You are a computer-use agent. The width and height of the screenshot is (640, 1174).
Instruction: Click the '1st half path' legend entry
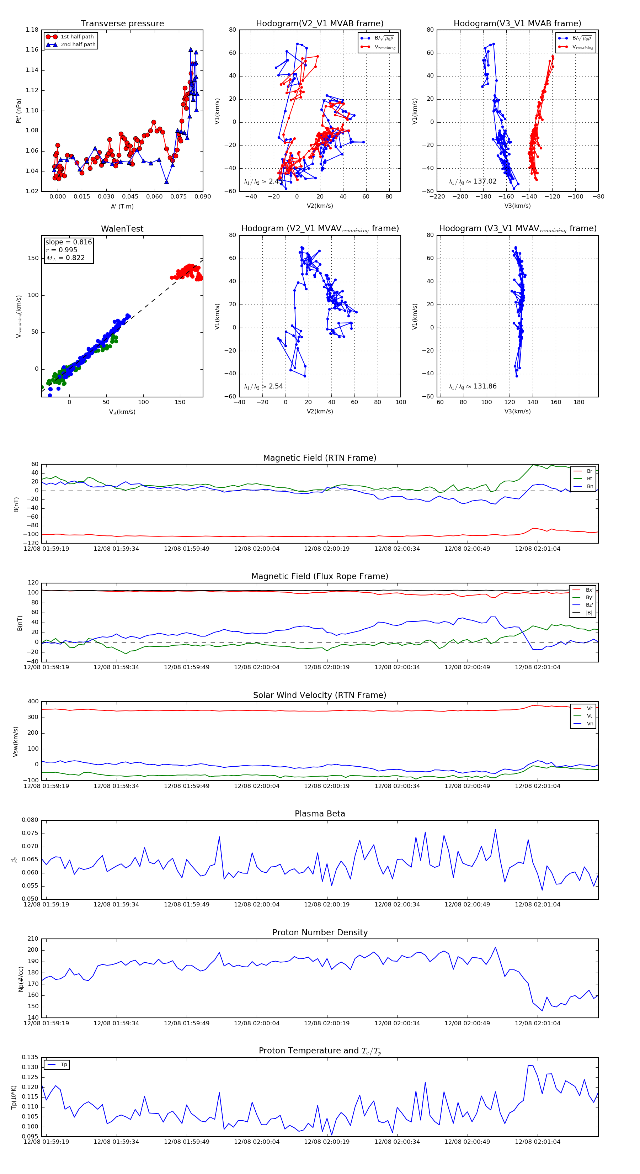coord(70,37)
